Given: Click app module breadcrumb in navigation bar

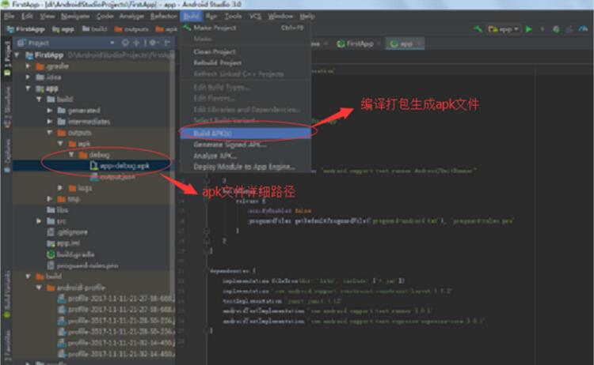Looking at the screenshot, I should pyautogui.click(x=63, y=29).
